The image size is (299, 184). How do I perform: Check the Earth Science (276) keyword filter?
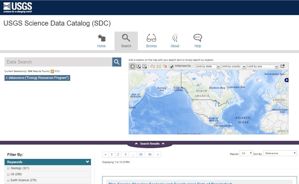[8, 180]
